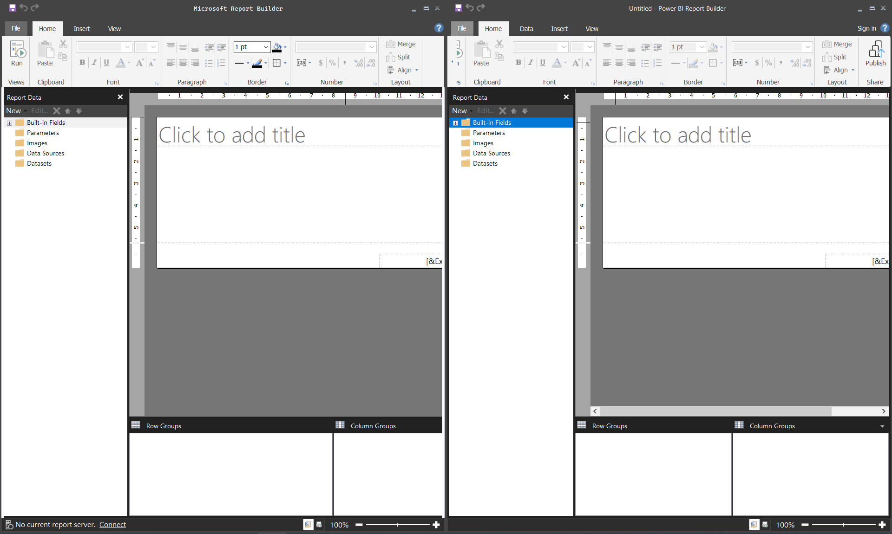Split merged cells
Image resolution: width=892 pixels, height=534 pixels.
click(x=399, y=57)
